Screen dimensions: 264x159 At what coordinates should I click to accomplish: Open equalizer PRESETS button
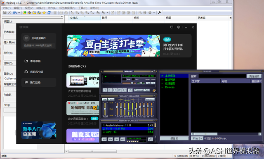pos(150,99)
